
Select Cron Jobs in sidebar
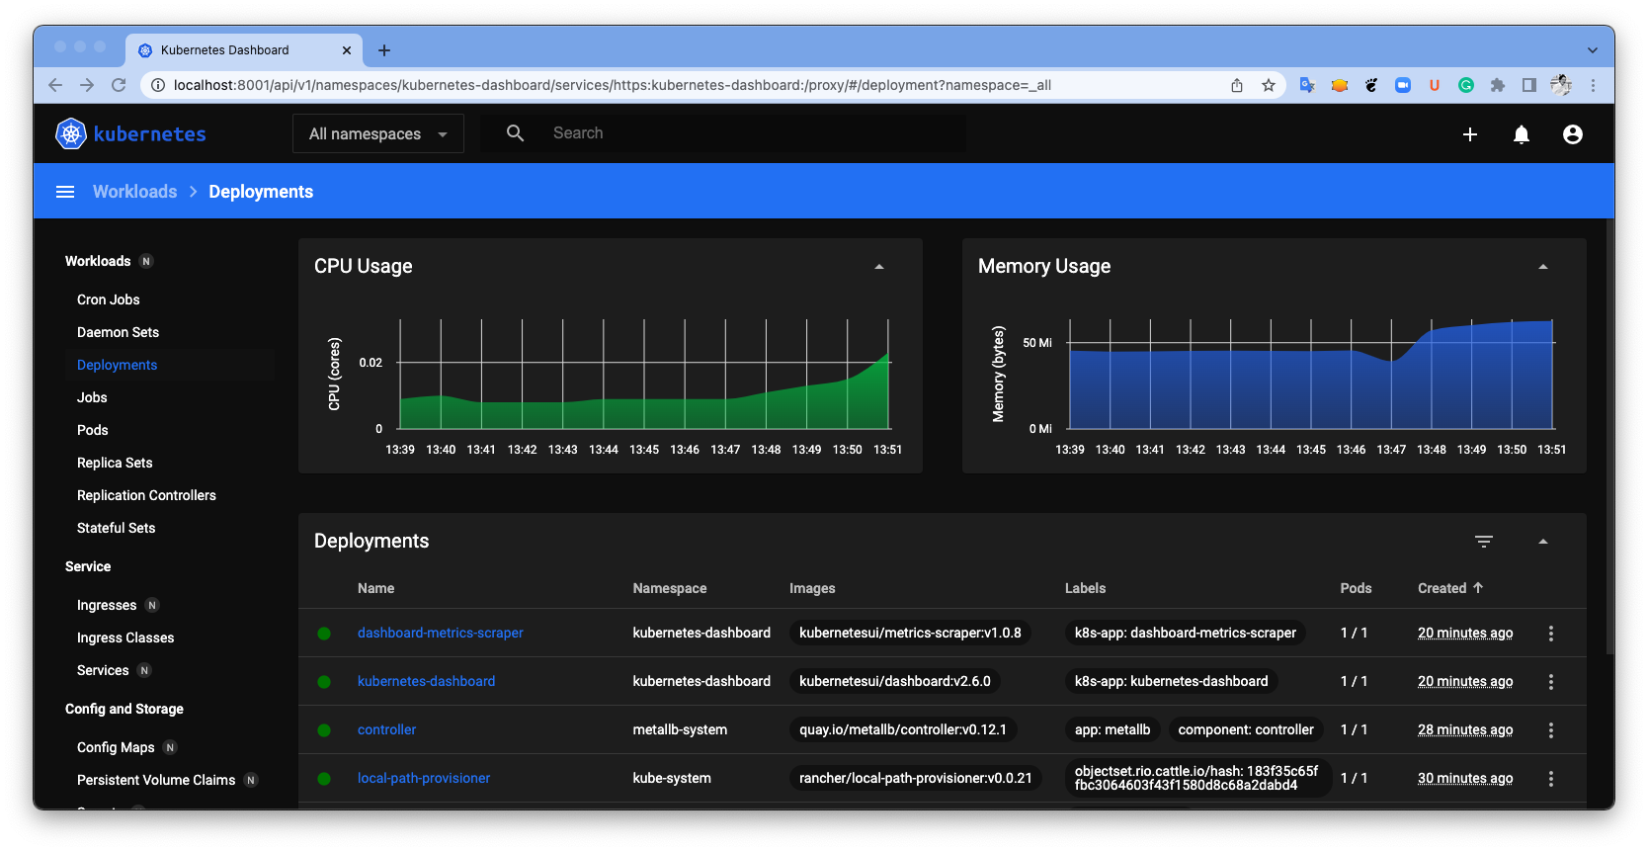[x=109, y=299]
